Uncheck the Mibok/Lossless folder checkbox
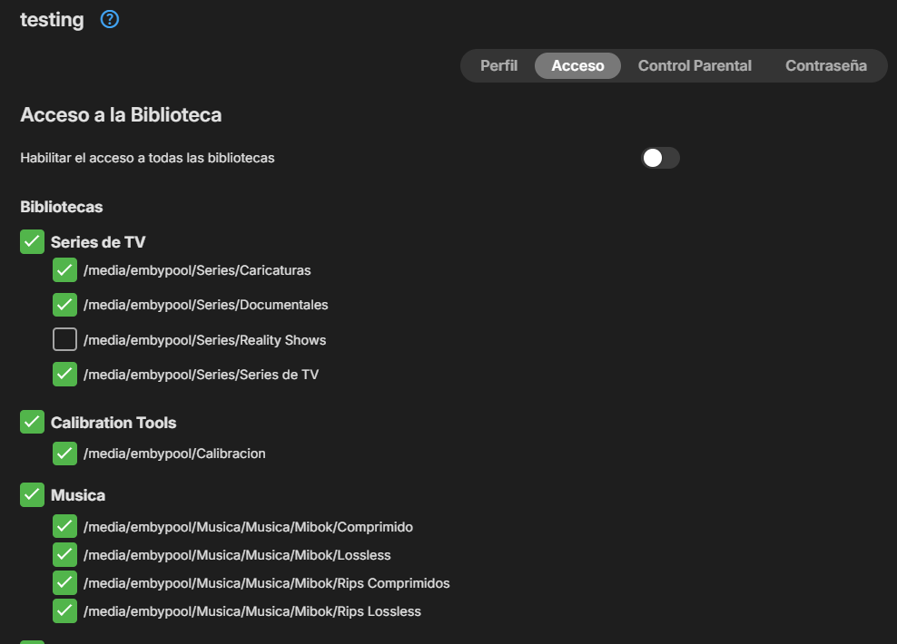 [64, 554]
